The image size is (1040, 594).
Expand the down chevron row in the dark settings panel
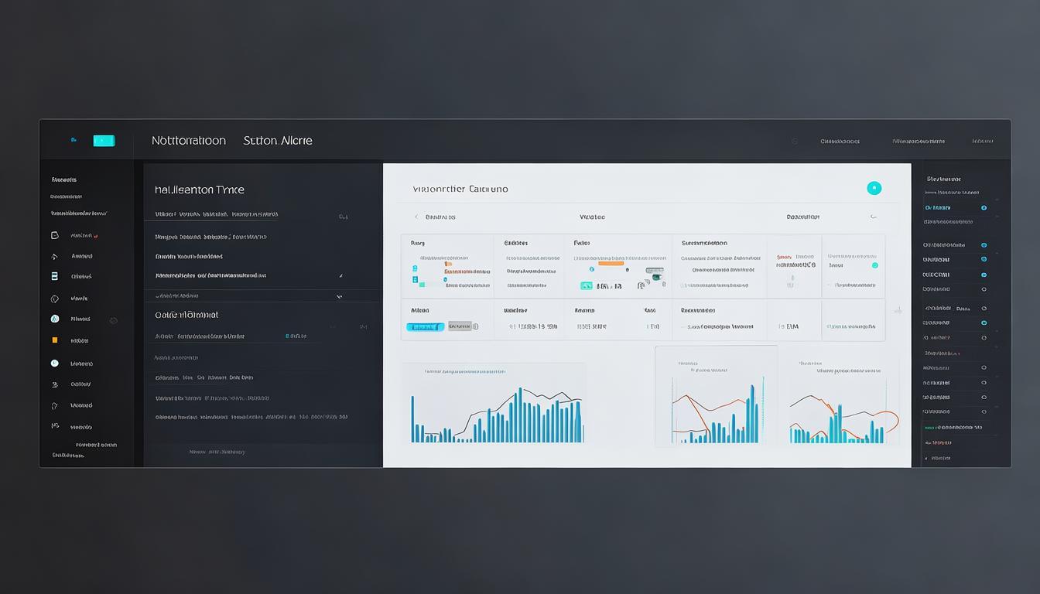[339, 296]
